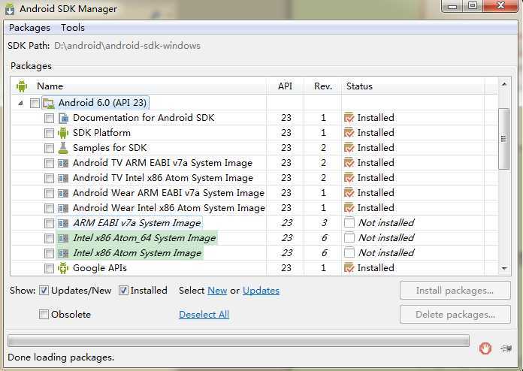Viewport: 523px width, 371px height.
Task: Click the installed status icon for Samples for SDK
Action: (x=349, y=148)
